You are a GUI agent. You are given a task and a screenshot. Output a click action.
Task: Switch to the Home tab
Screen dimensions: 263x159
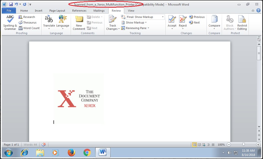click(24, 11)
